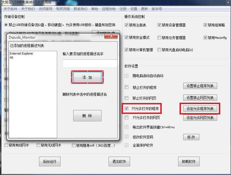Click 设置禁止网页列表 button

(x=200, y=98)
